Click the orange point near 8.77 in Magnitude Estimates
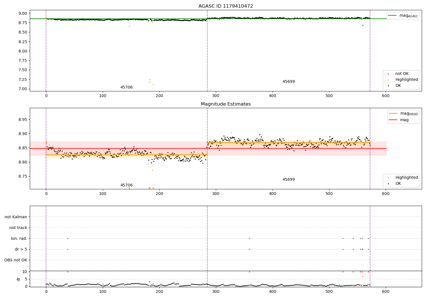426x298 pixels. (x=153, y=170)
